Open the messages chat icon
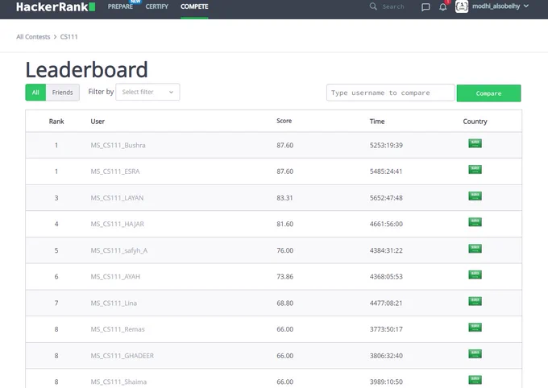 click(426, 7)
